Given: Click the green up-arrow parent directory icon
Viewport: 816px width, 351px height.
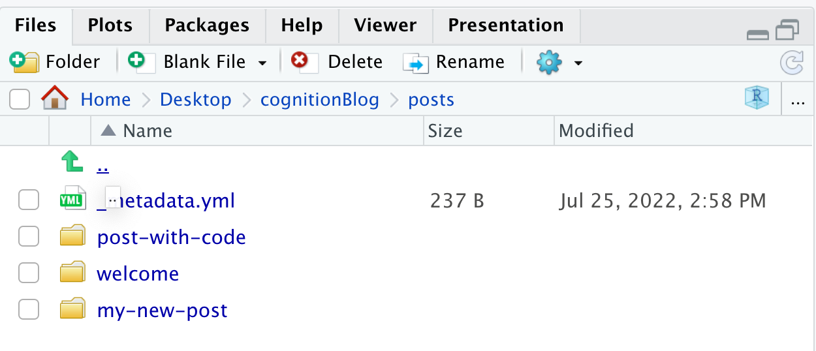Looking at the screenshot, I should click(x=72, y=161).
